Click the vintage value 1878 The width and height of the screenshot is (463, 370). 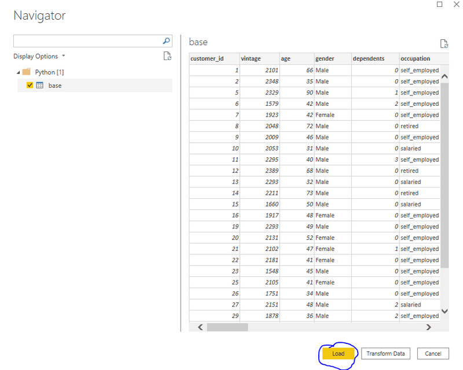[271, 316]
